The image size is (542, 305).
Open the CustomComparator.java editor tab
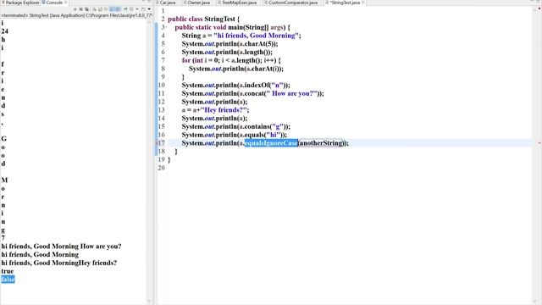click(x=293, y=3)
